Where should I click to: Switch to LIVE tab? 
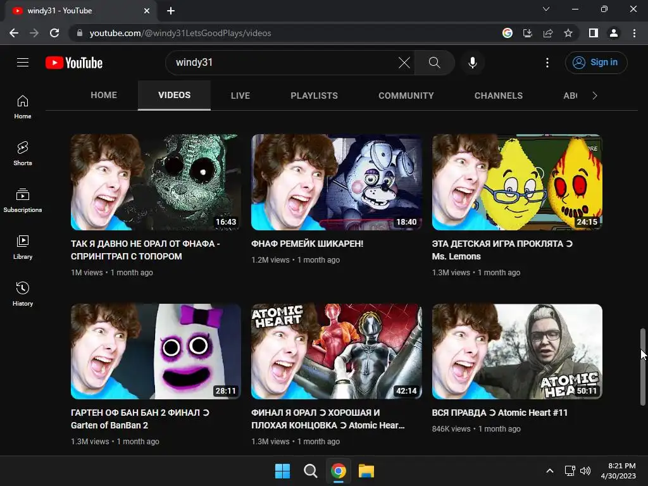click(240, 96)
